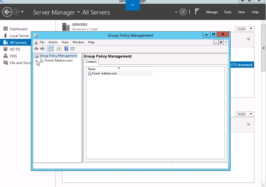
Task: Click the blue Help question mark icon
Action: [x=66, y=49]
